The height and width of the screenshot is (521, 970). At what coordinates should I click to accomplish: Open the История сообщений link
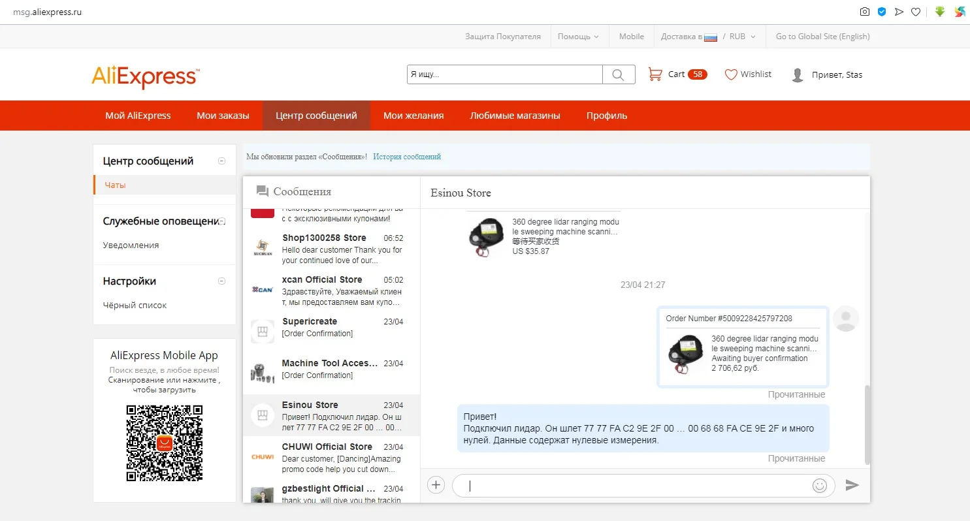point(407,157)
